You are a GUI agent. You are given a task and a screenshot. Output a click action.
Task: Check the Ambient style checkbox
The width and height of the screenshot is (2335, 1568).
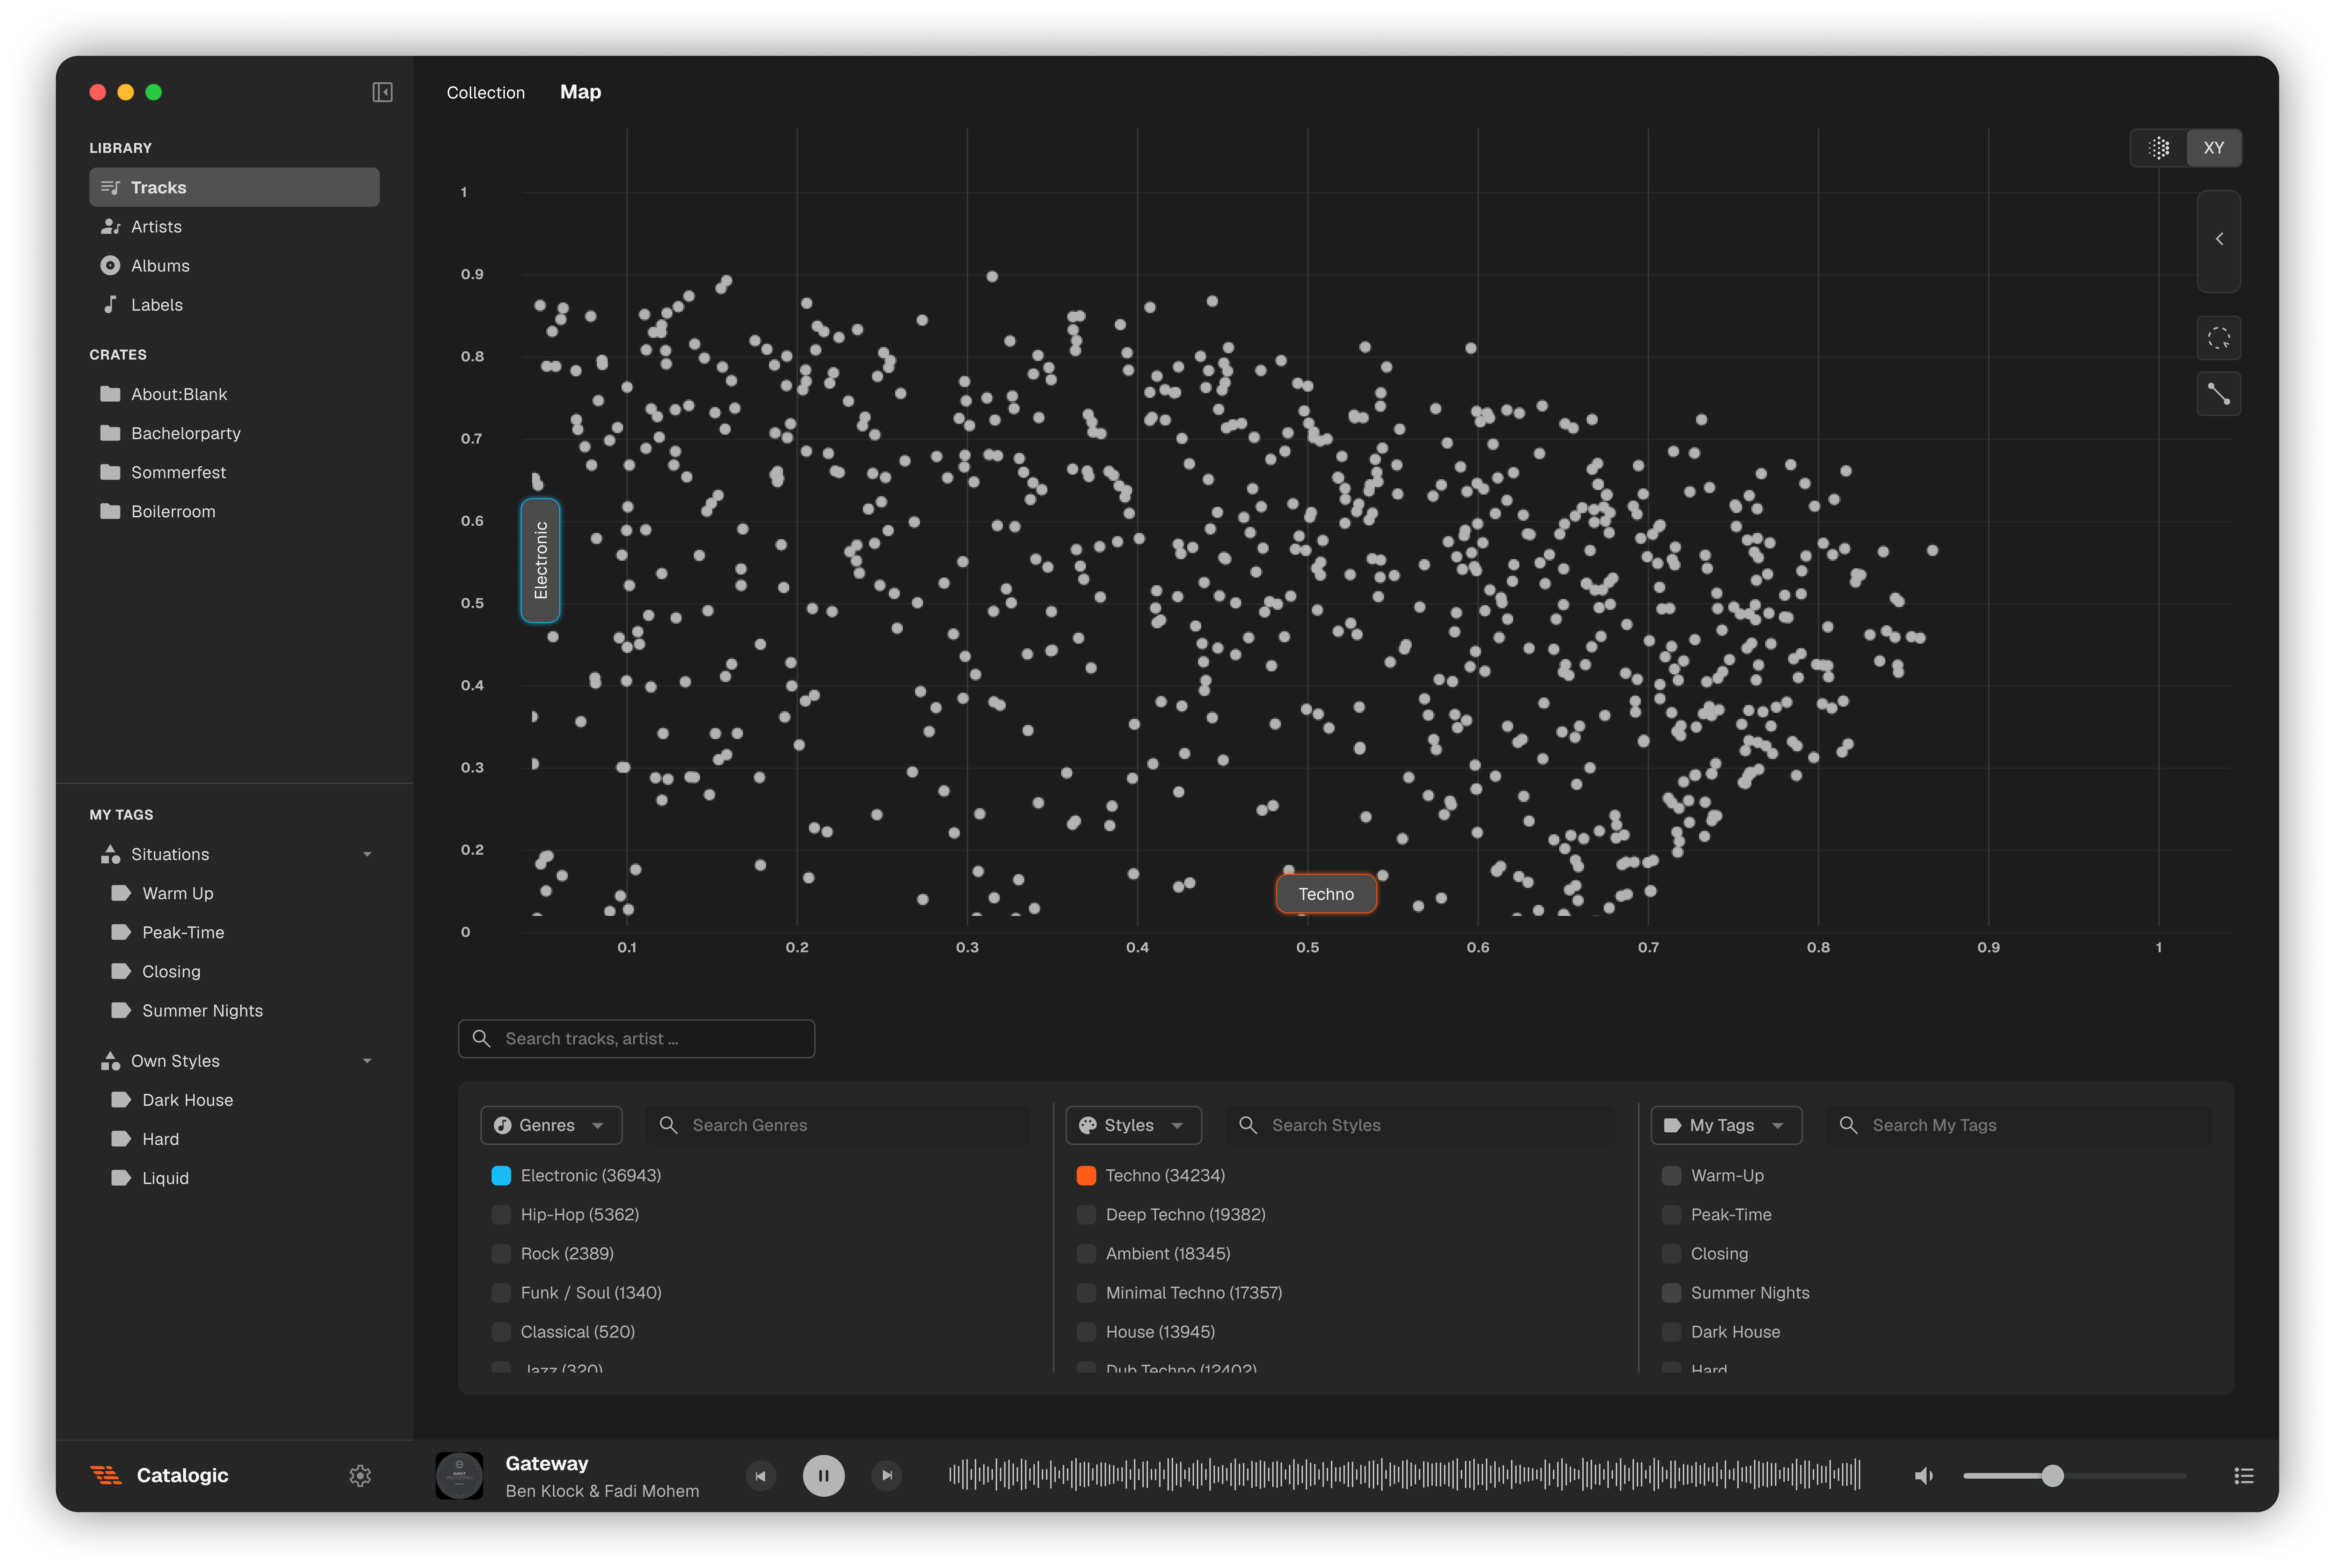coord(1086,1254)
